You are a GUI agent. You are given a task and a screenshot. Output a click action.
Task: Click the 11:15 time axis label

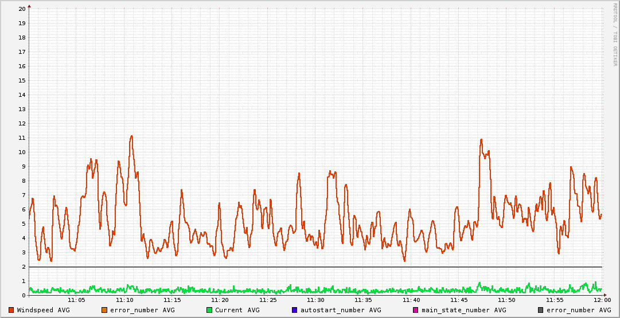point(172,300)
